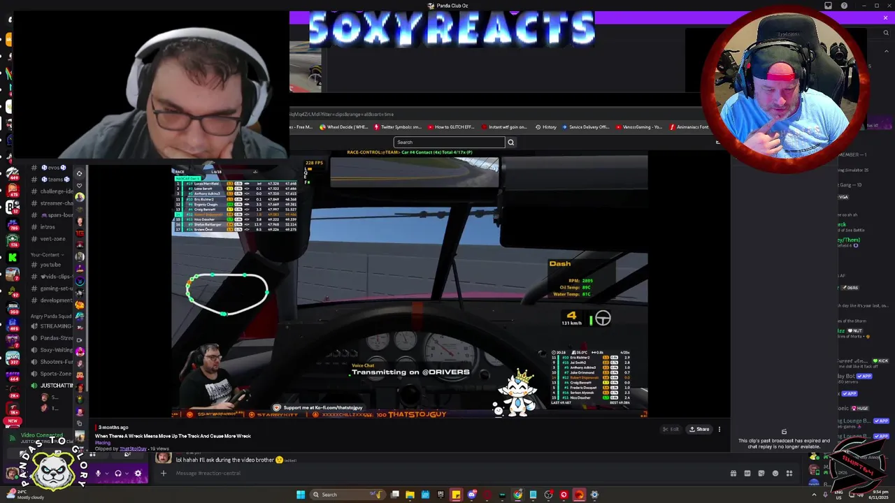Open Task View on the taskbar

tap(395, 495)
